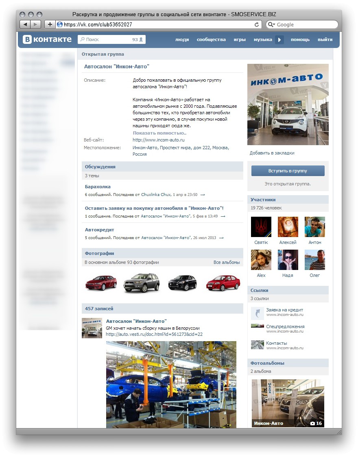Click the Google search magnifier dropdown
This screenshot has width=358, height=457.
pos(271,24)
